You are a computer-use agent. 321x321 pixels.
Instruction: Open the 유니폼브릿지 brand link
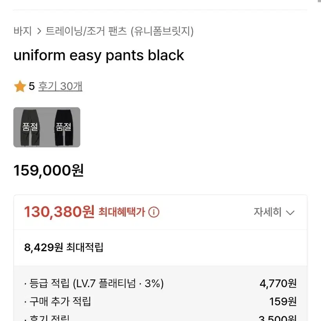[x=162, y=31]
